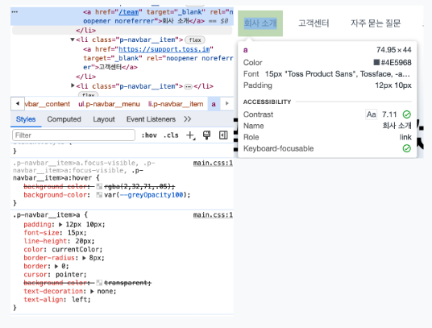Toggle the :hov element state panel
Viewport: 432px width, 328px height.
tap(149, 135)
